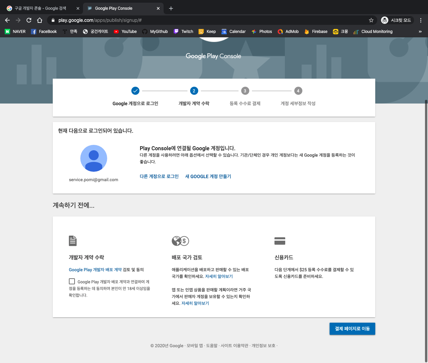
Task: Open the AdMob bookmark
Action: (288, 32)
